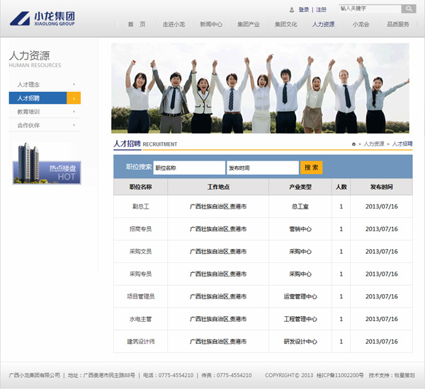Expand the 教育培训 sidebar arrow
This screenshot has height=389, width=425.
(74, 112)
